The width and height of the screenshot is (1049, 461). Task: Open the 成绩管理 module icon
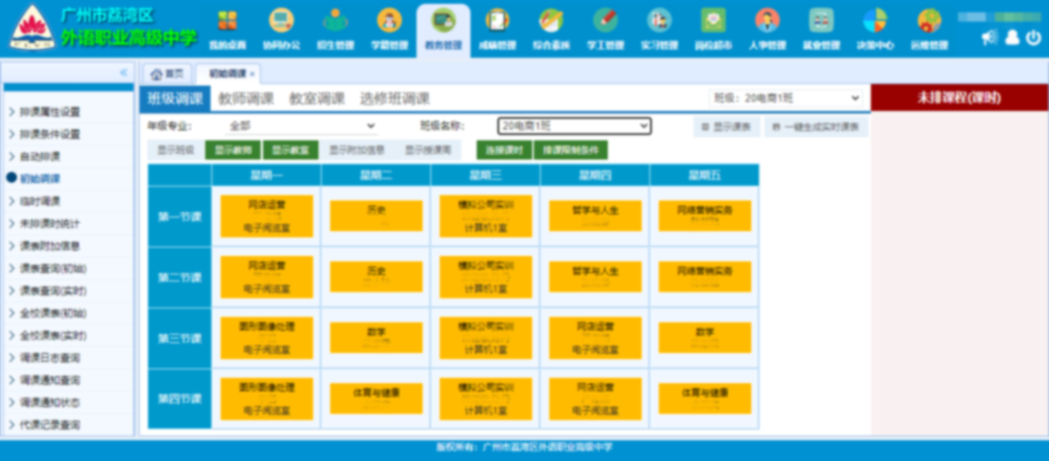[498, 21]
